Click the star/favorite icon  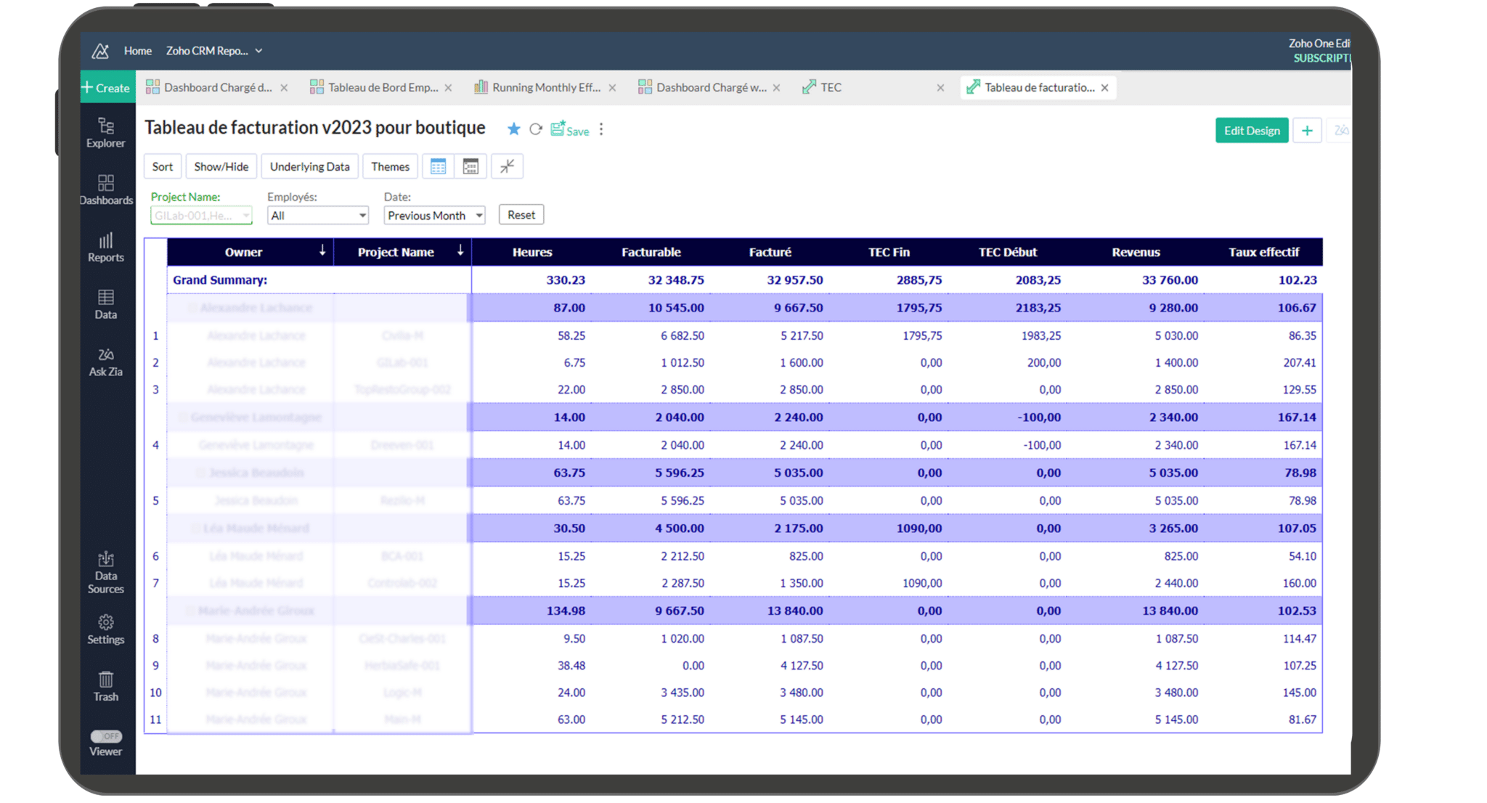515,129
